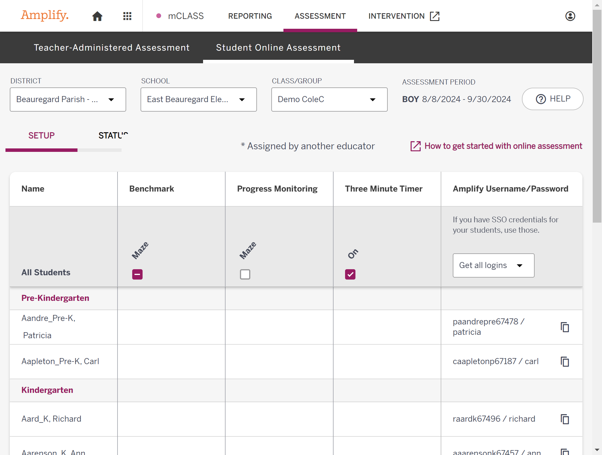Open the School dropdown
Viewport: 602px width, 455px height.
pos(199,100)
